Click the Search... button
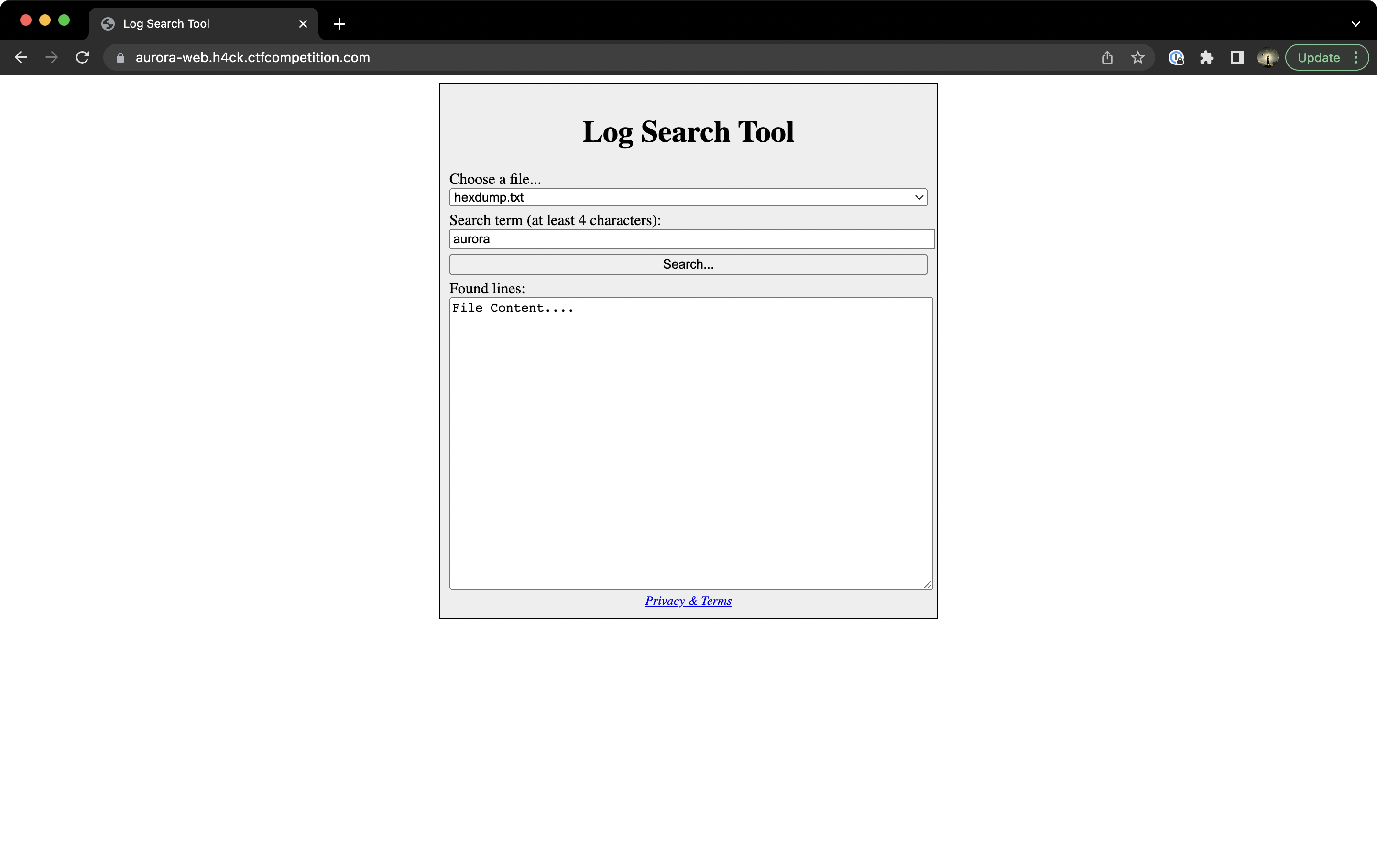The width and height of the screenshot is (1377, 860). 688,264
